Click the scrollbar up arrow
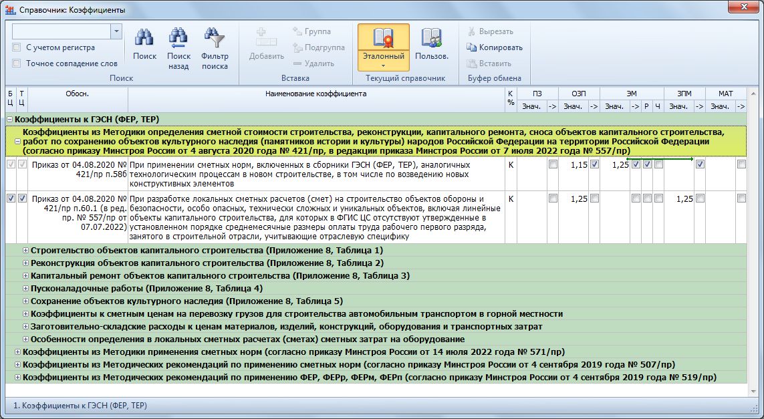 [753, 94]
